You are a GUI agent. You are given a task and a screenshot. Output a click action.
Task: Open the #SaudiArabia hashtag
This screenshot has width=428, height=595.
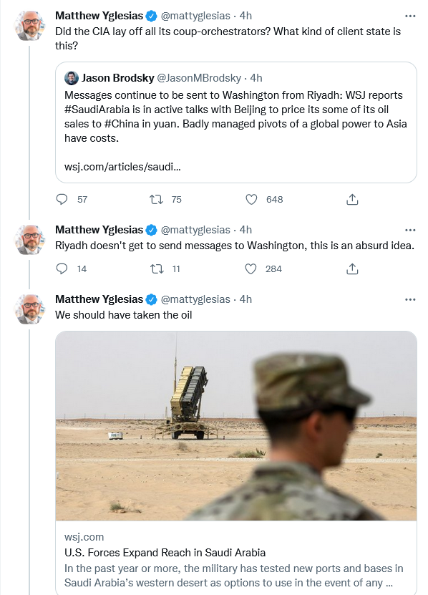[97, 110]
